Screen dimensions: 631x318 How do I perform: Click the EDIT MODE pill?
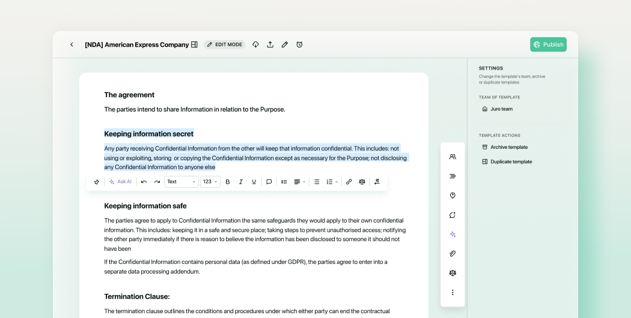225,44
